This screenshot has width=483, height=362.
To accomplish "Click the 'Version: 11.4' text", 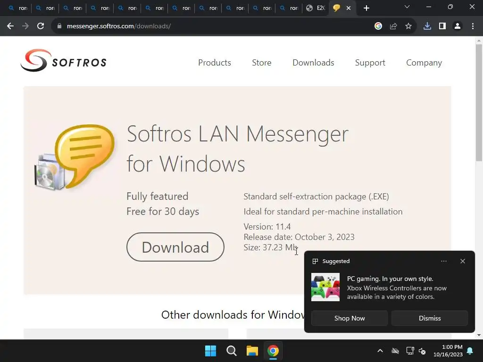I will 267,227.
